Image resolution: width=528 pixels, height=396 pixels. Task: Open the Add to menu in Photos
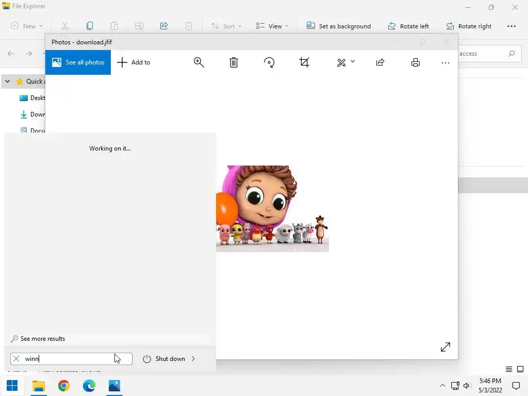click(134, 62)
